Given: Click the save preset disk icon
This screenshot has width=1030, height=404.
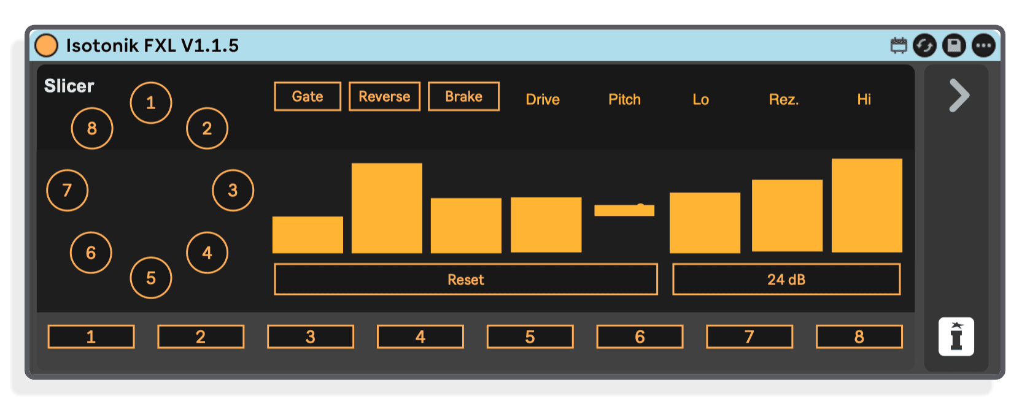Looking at the screenshot, I should click(x=954, y=45).
